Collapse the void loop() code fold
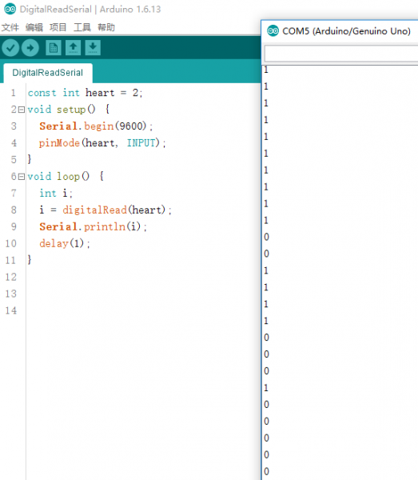This screenshot has width=418, height=480. tap(22, 177)
